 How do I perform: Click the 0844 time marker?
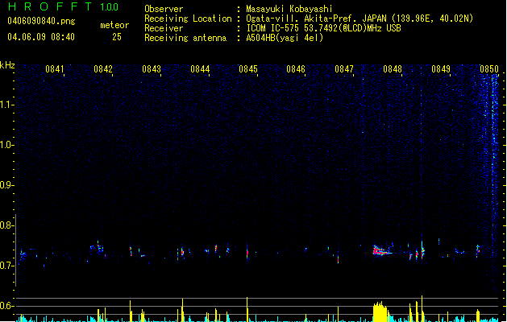click(200, 69)
